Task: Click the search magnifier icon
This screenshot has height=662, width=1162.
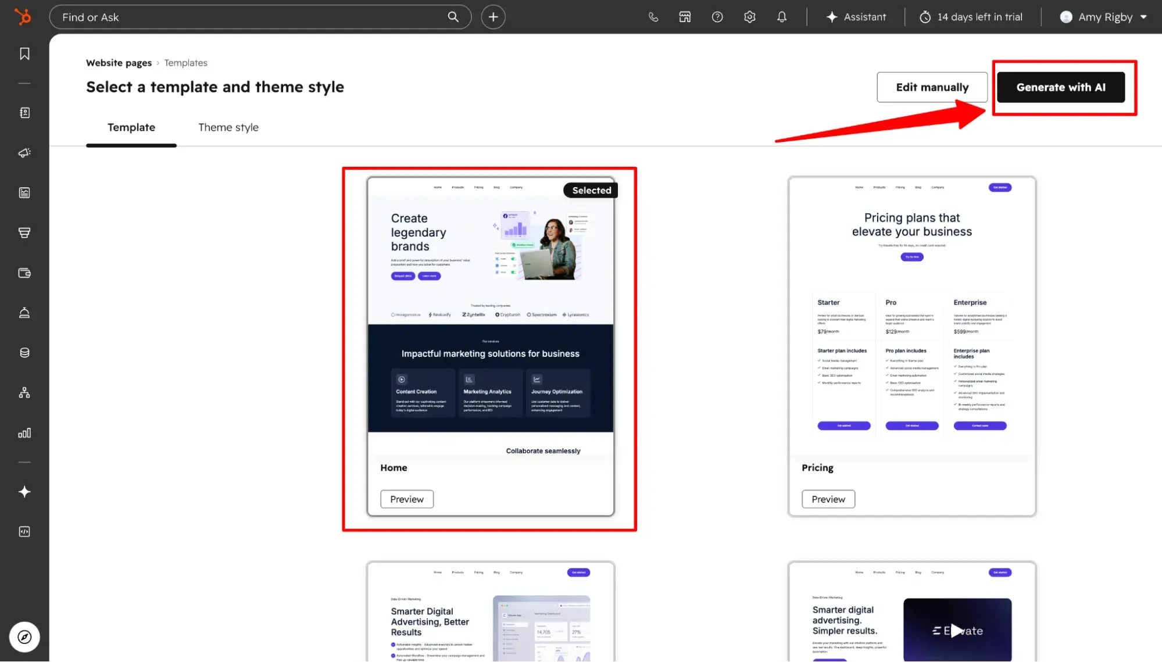Action: [x=453, y=17]
